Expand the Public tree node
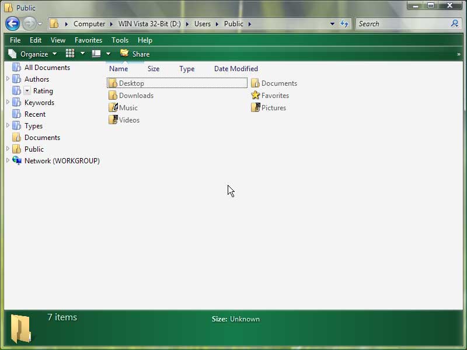Image resolution: width=467 pixels, height=350 pixels. (x=8, y=149)
